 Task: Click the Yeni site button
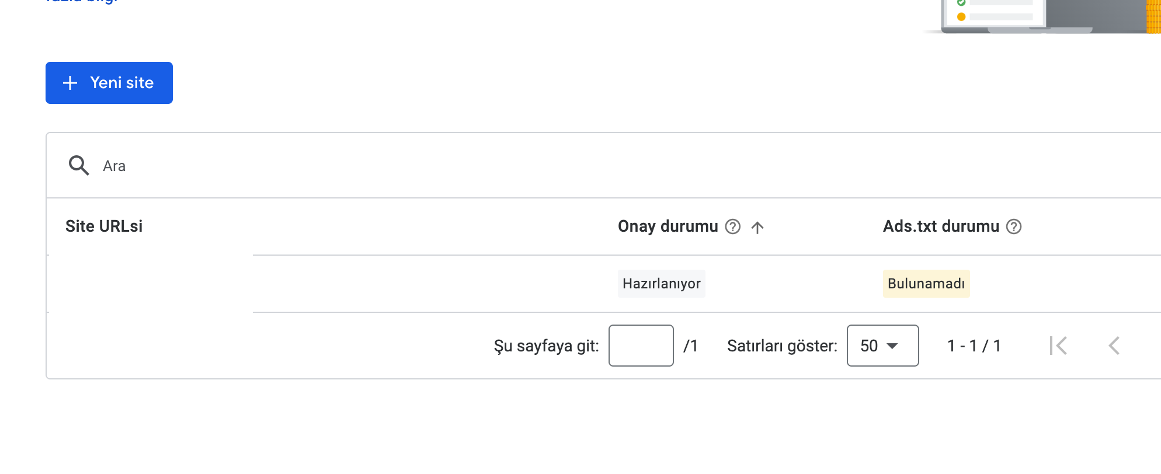(109, 83)
